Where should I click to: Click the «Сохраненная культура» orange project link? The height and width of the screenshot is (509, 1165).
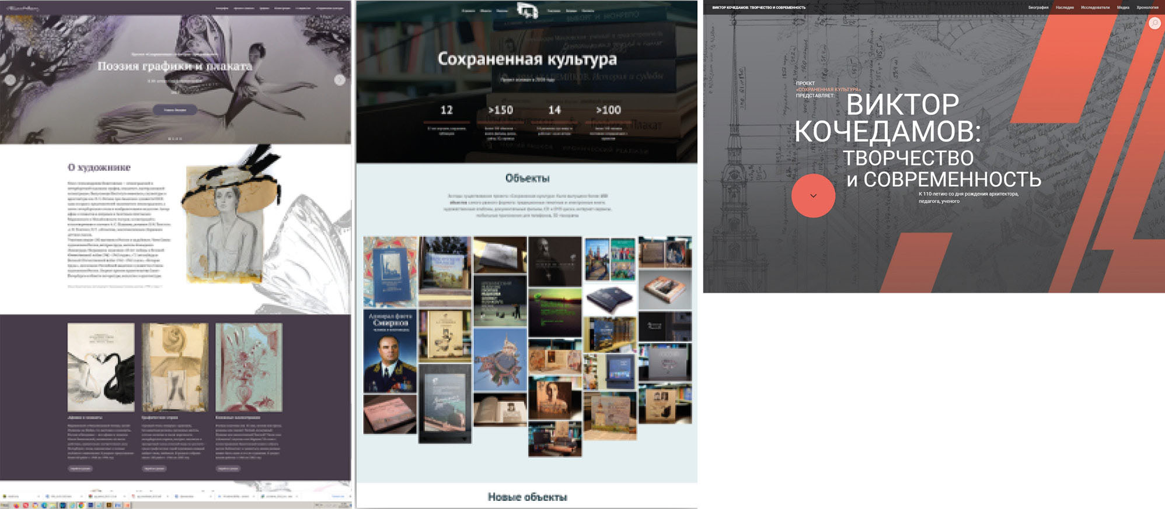829,89
